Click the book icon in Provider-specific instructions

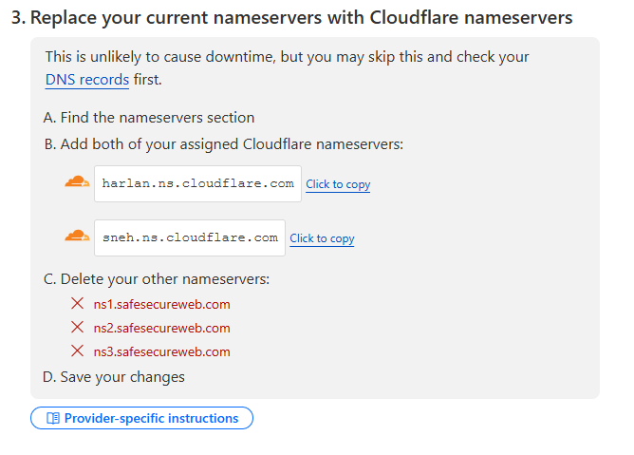53,418
